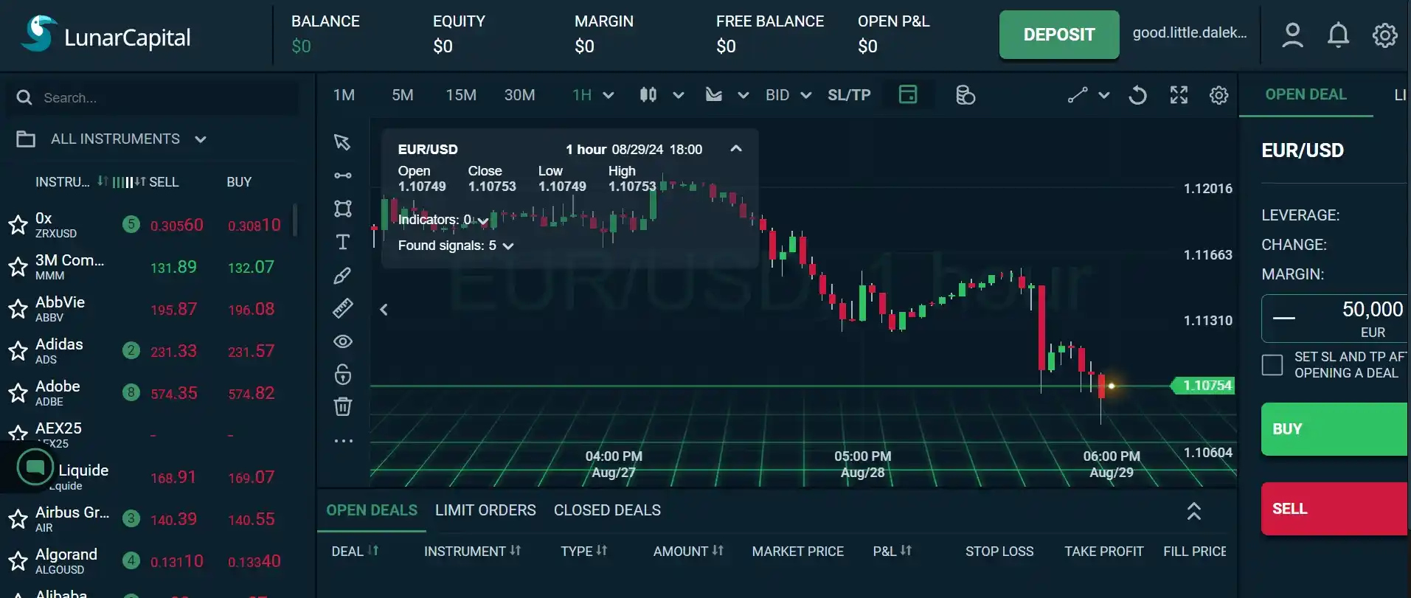
Task: Switch to the Closed Deals tab
Action: pyautogui.click(x=607, y=510)
